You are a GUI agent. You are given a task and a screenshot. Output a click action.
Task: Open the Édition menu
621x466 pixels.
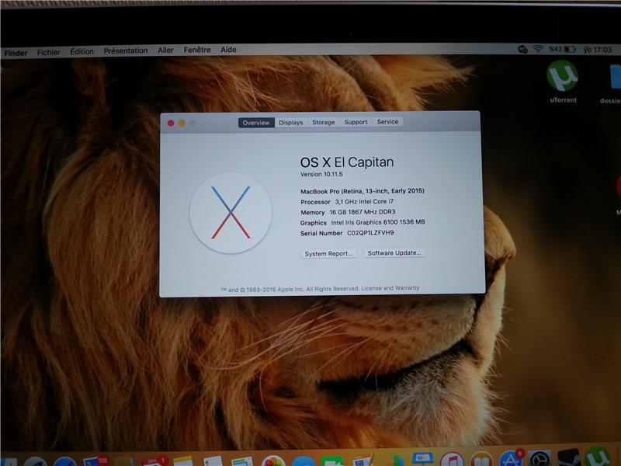82,51
